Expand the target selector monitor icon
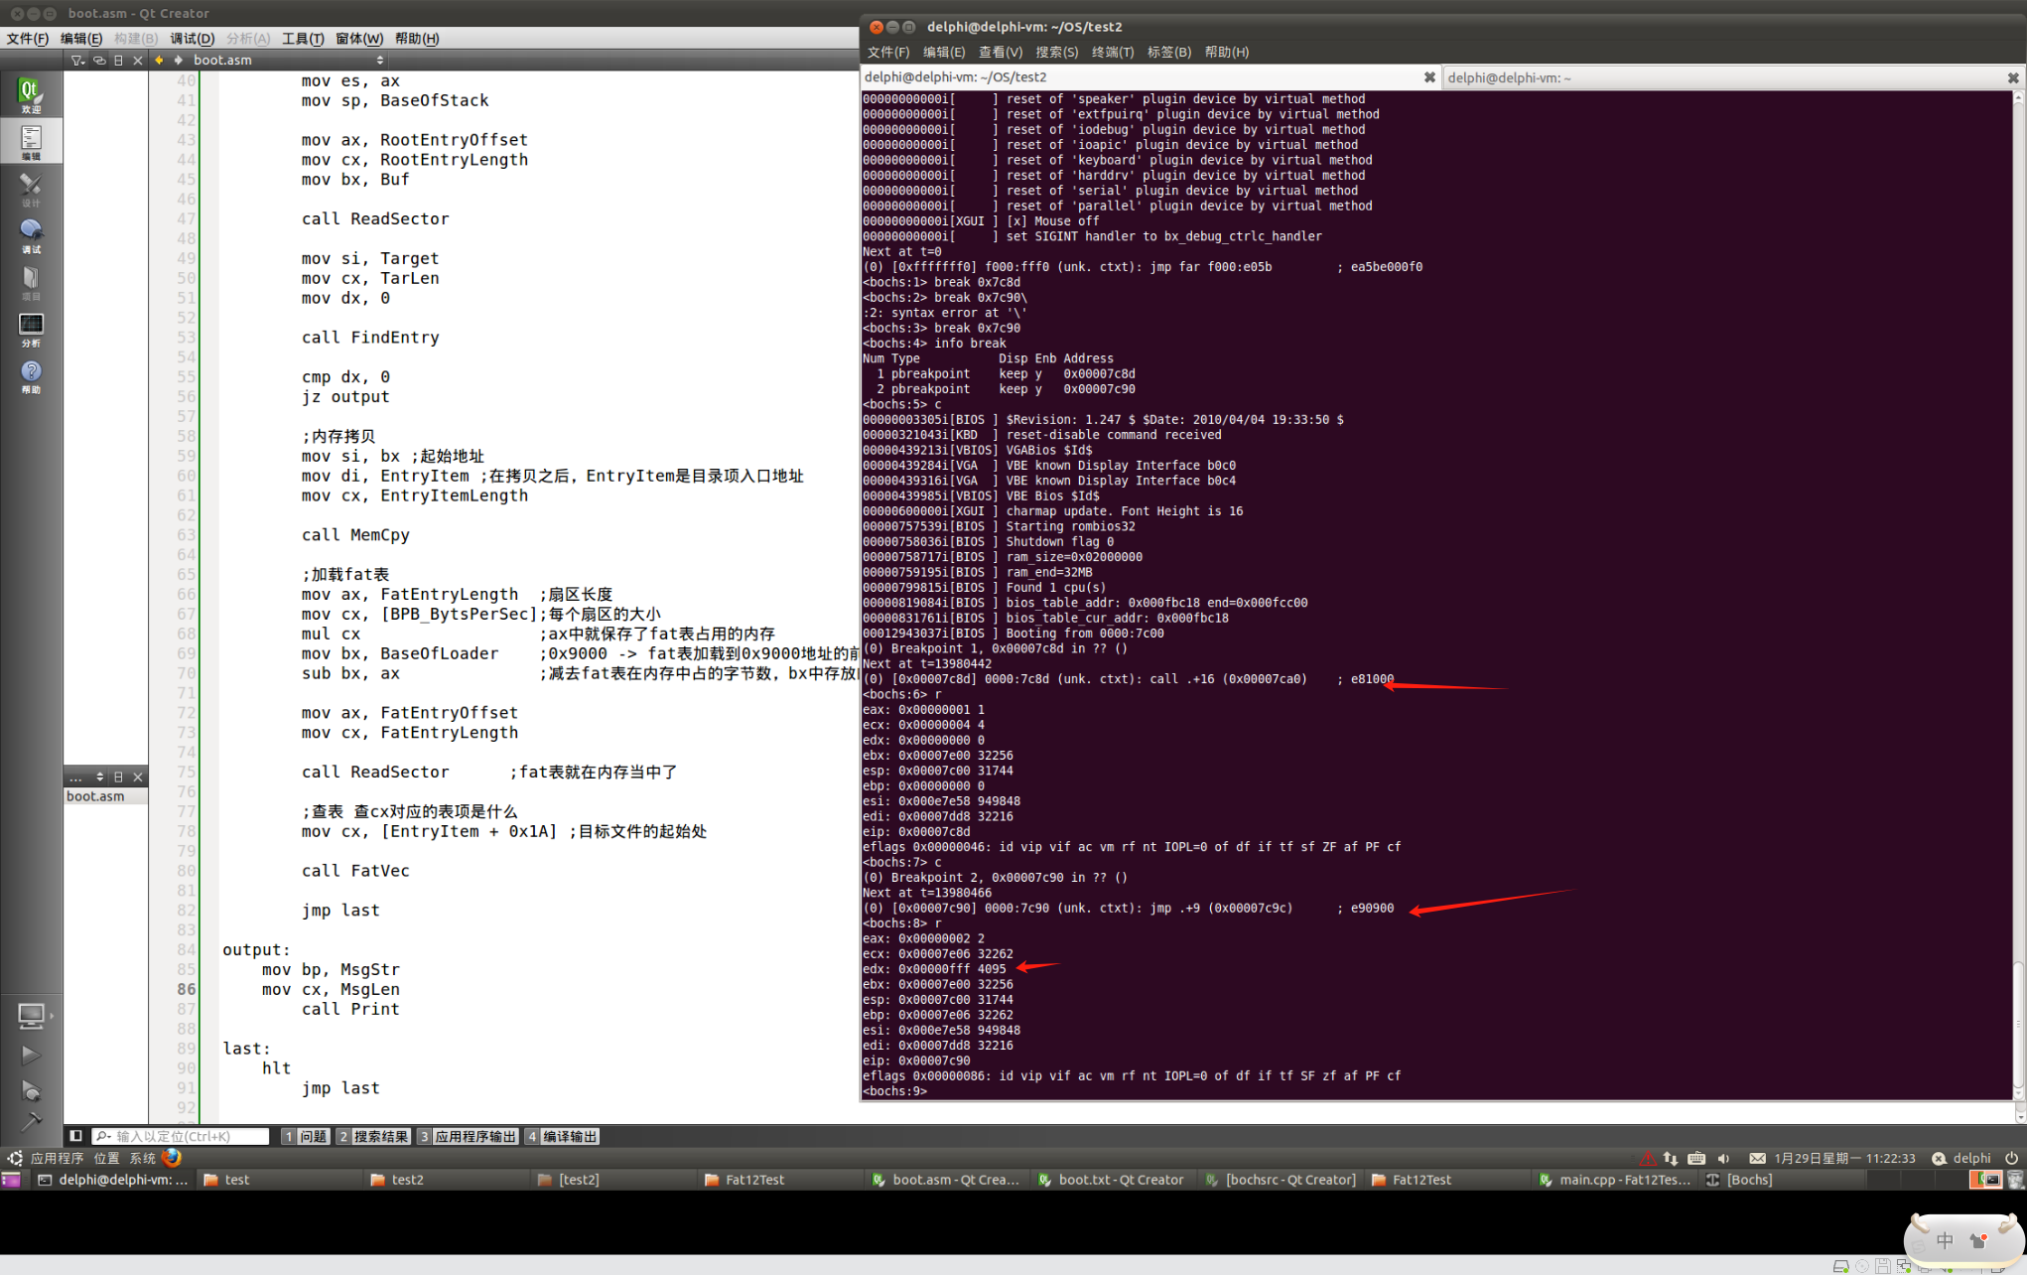Screen dimensions: 2027x1275 (x=33, y=1015)
